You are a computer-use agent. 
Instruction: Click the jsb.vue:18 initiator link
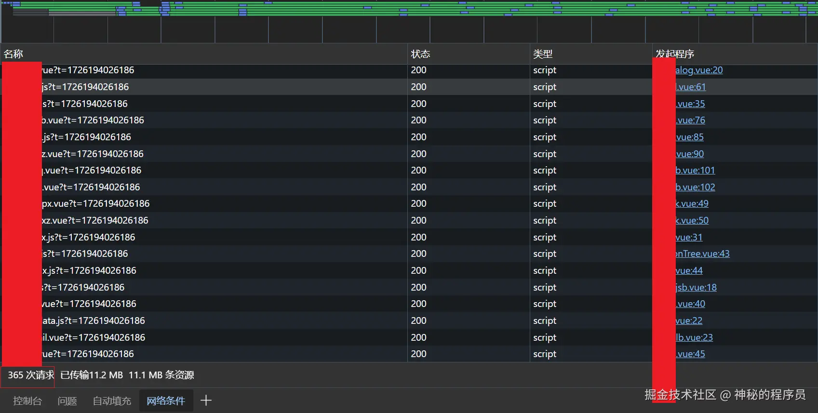[x=697, y=288]
